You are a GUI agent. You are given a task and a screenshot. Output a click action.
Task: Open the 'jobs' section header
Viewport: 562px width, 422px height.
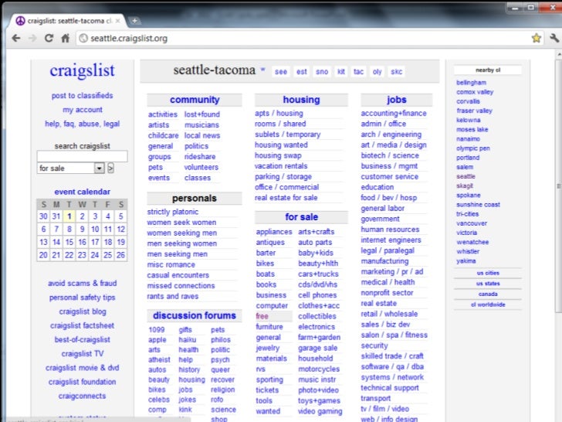pos(397,100)
